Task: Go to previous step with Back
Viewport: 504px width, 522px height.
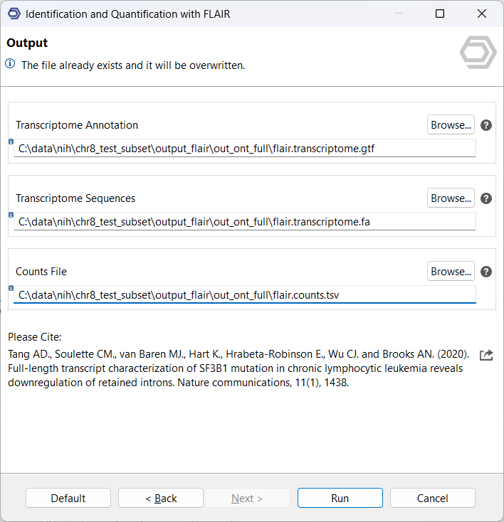Action: (x=161, y=498)
